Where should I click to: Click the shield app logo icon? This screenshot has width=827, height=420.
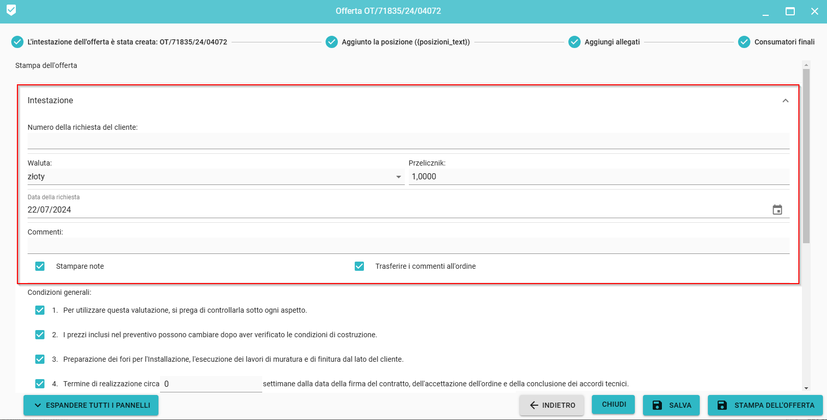(x=11, y=10)
